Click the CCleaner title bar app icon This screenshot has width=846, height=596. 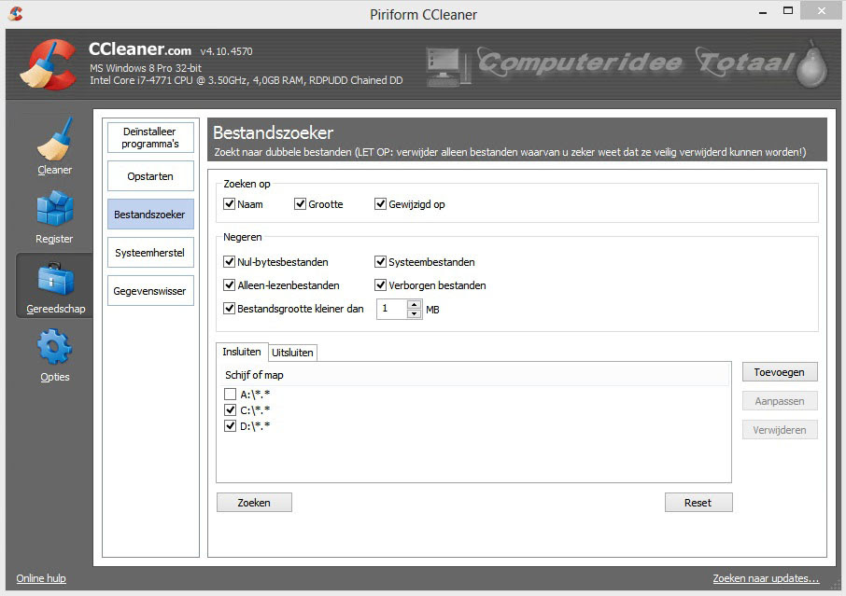tap(16, 13)
